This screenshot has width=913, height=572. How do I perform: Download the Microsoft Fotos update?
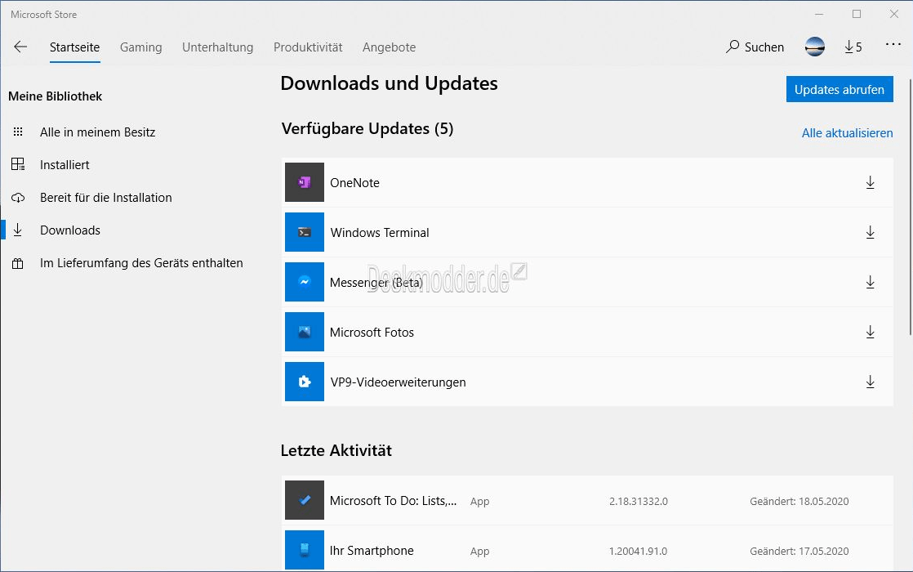click(870, 332)
